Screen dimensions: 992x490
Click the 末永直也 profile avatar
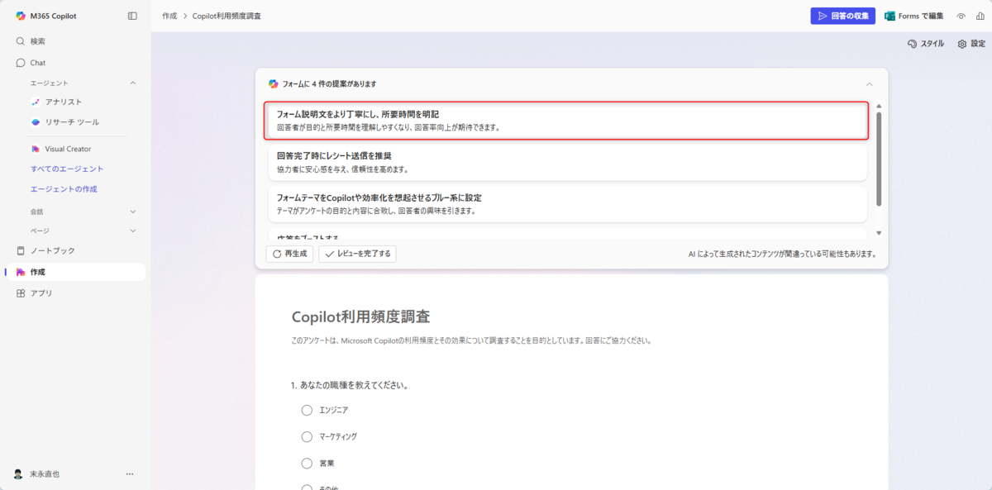click(x=18, y=474)
